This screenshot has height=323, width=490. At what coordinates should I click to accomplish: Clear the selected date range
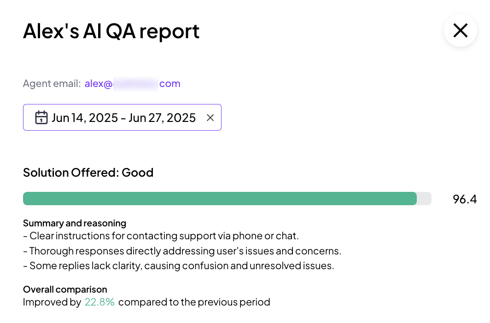(210, 118)
